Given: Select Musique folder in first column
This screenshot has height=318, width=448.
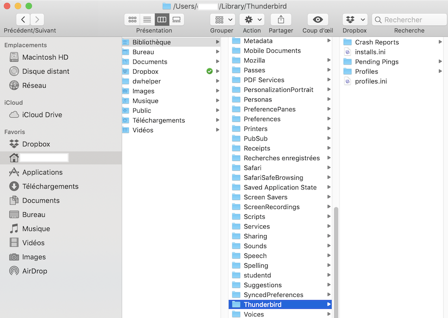Looking at the screenshot, I should (x=171, y=101).
